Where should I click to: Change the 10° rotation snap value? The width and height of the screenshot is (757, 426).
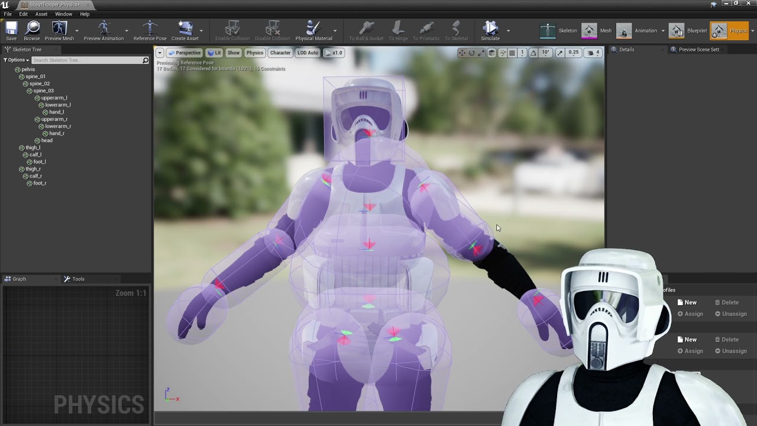coord(545,53)
